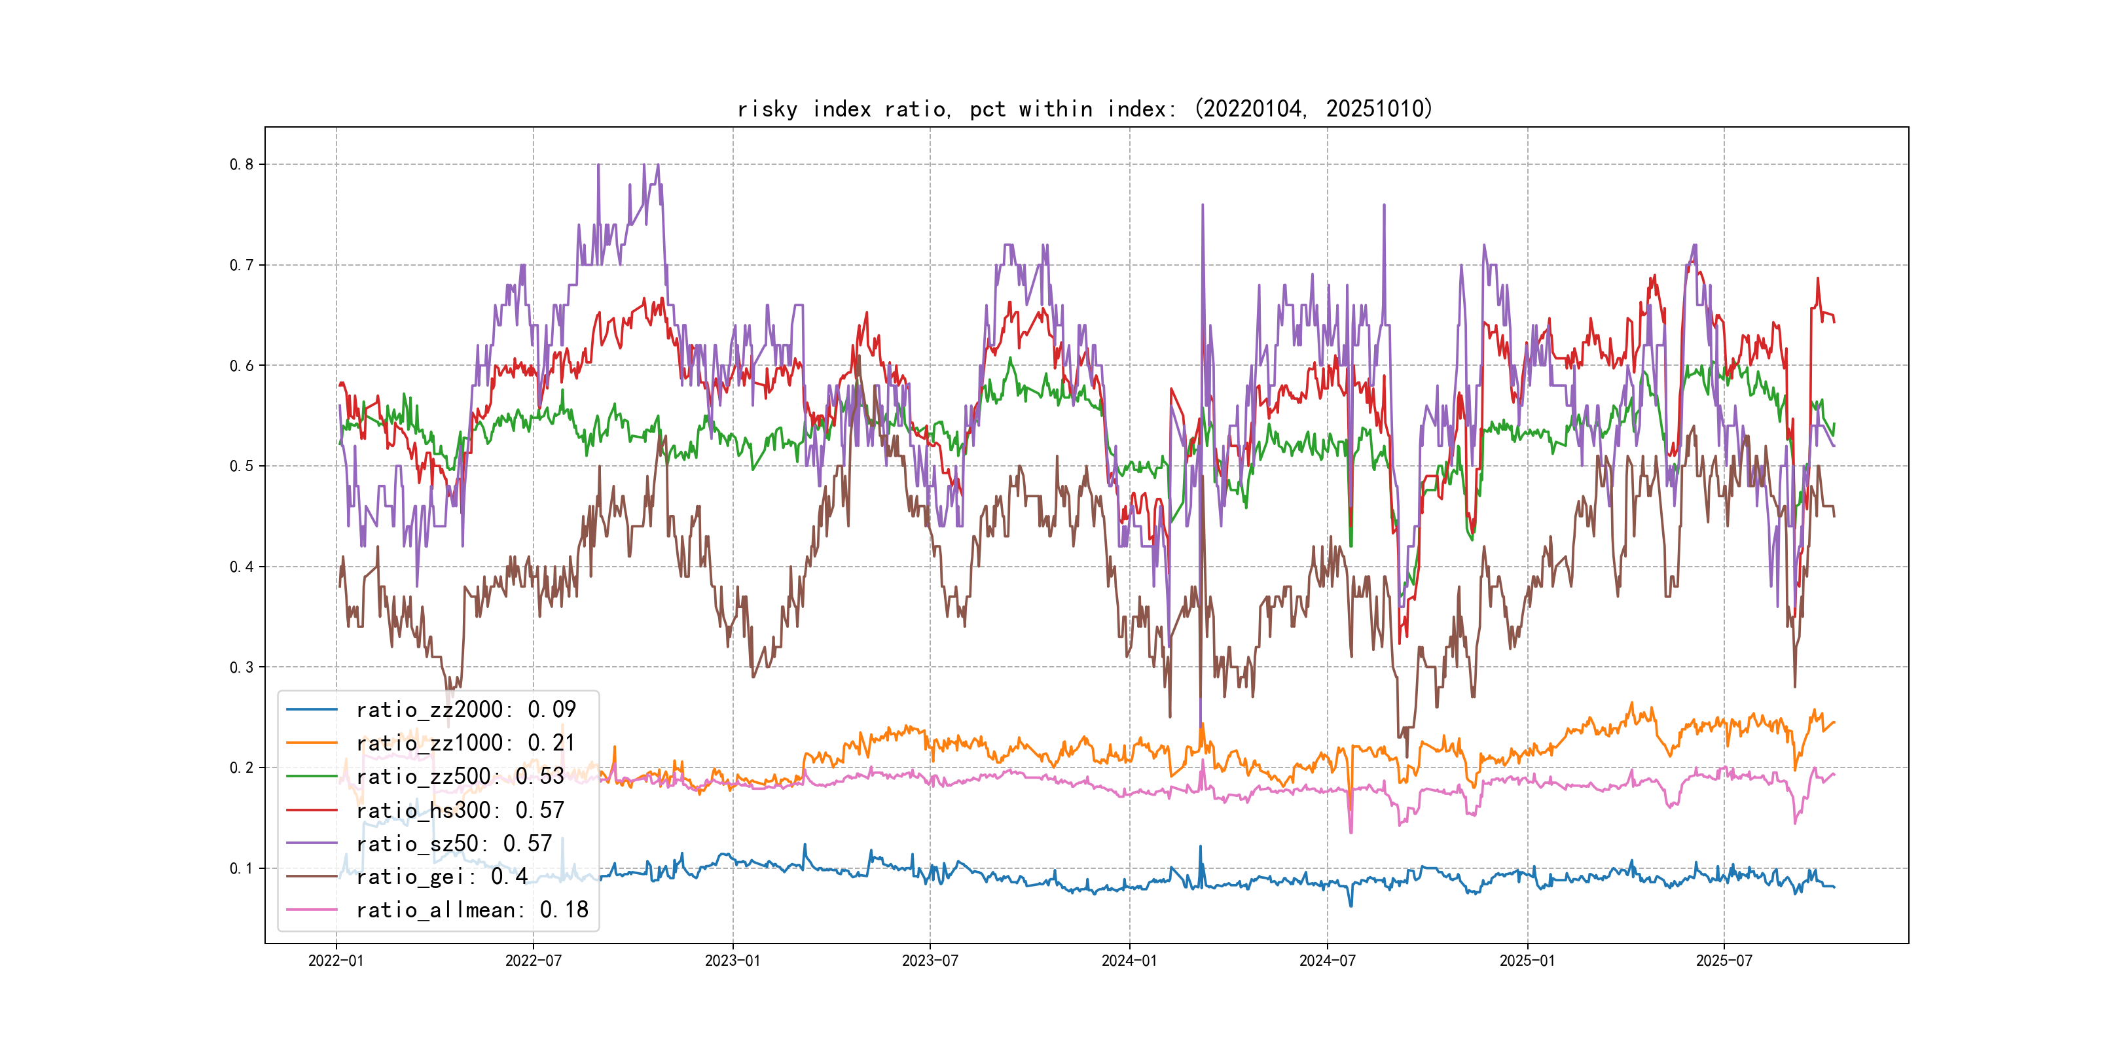Click the 2024-01 x-axis tick label
The height and width of the screenshot is (1060, 2121).
[1129, 961]
